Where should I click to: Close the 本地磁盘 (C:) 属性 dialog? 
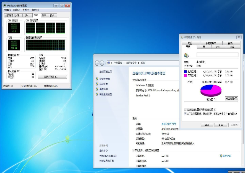point(239,37)
